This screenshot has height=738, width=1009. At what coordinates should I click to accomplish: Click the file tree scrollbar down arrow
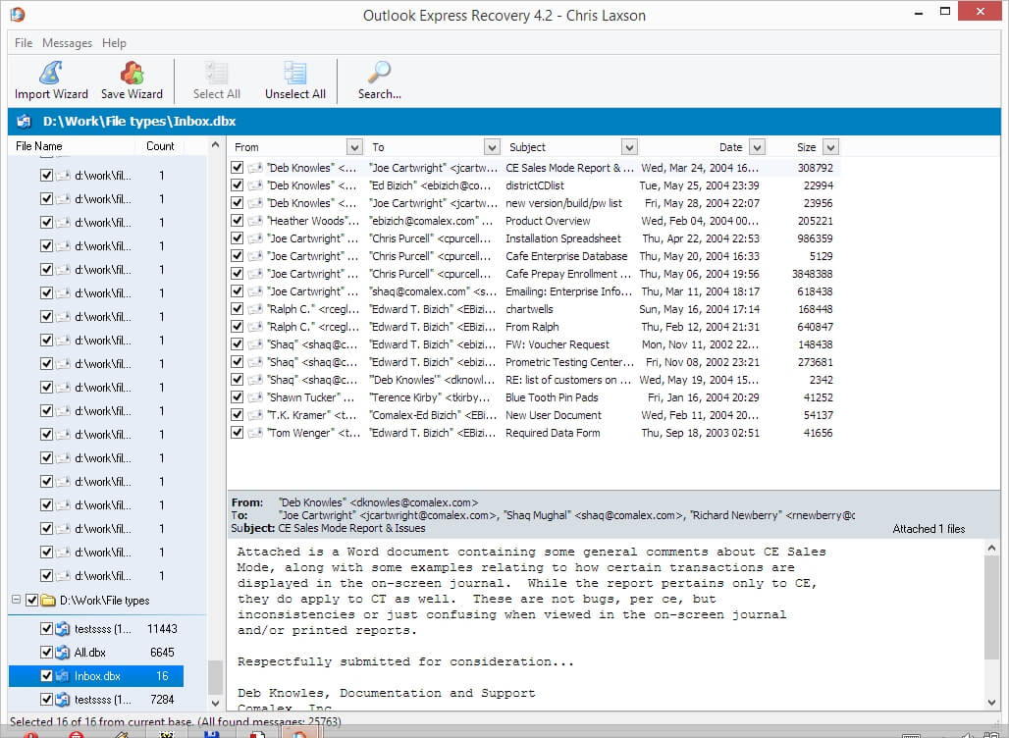click(x=216, y=704)
